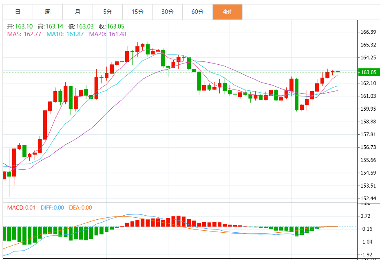Screen dimensions: 380x260
Task: Click the 开:163.10 open price value
Action: [x=20, y=26]
